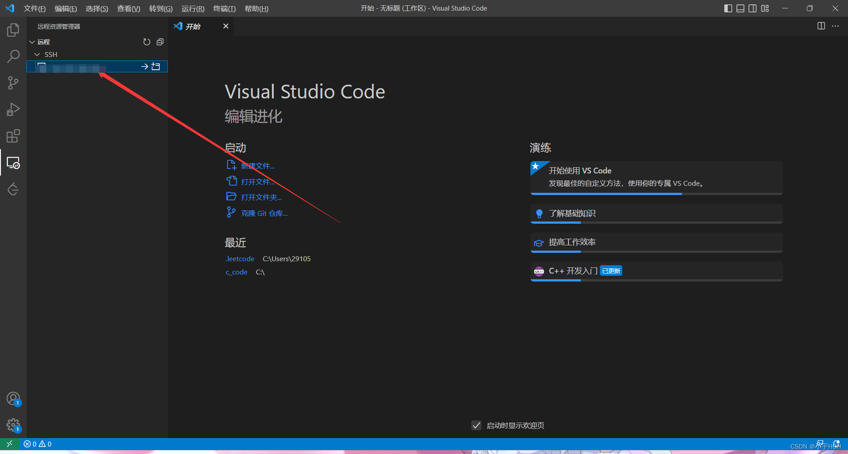Open the 文件(F) menu

coord(34,8)
